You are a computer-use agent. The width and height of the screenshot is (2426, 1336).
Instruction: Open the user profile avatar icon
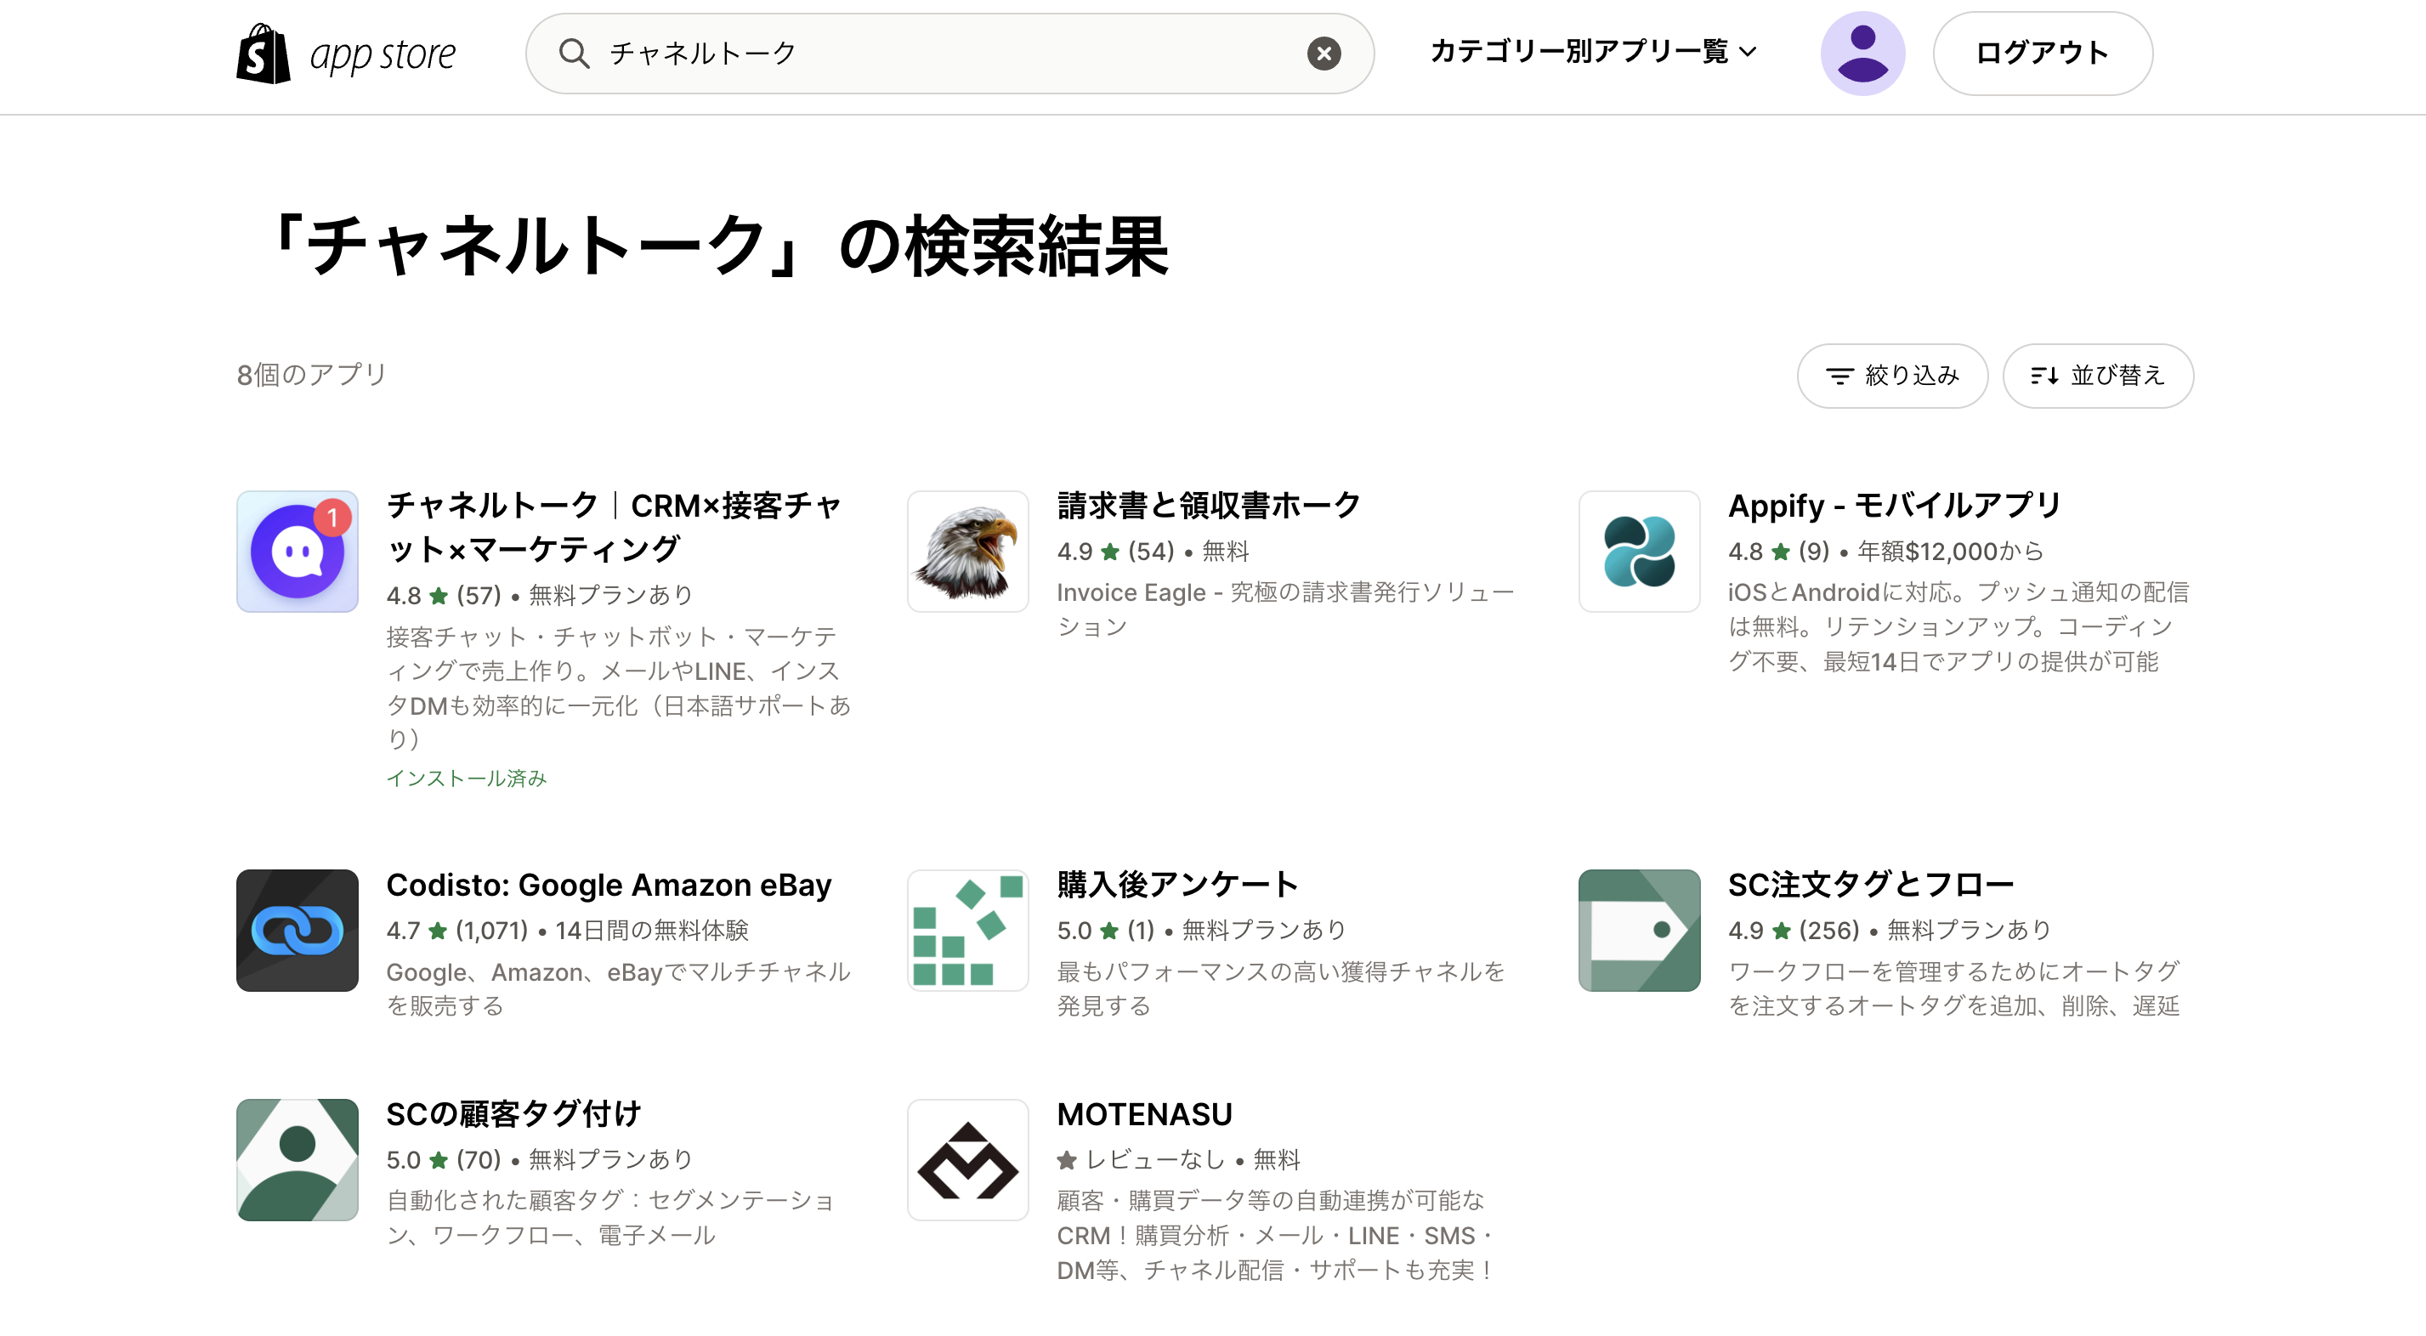[1862, 54]
